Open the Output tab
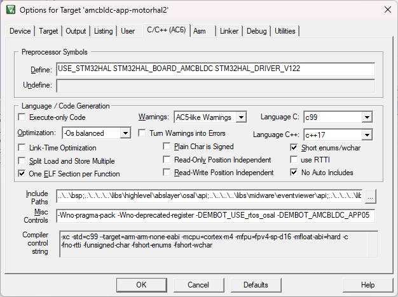The height and width of the screenshot is (297, 398). (x=76, y=31)
